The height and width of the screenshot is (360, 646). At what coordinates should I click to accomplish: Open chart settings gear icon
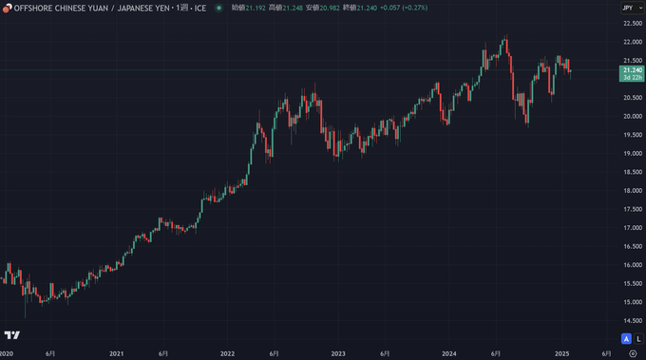633,353
